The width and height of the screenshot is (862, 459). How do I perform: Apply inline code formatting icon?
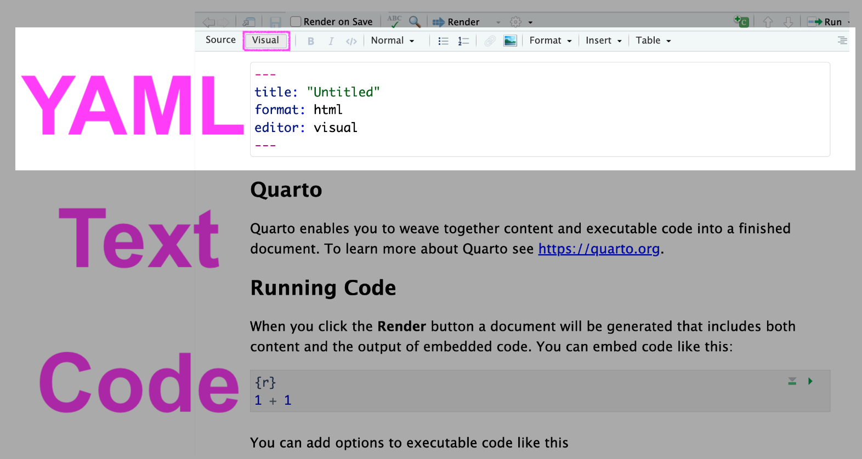coord(351,41)
